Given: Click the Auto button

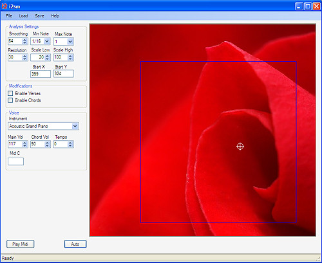Looking at the screenshot, I should 75,244.
